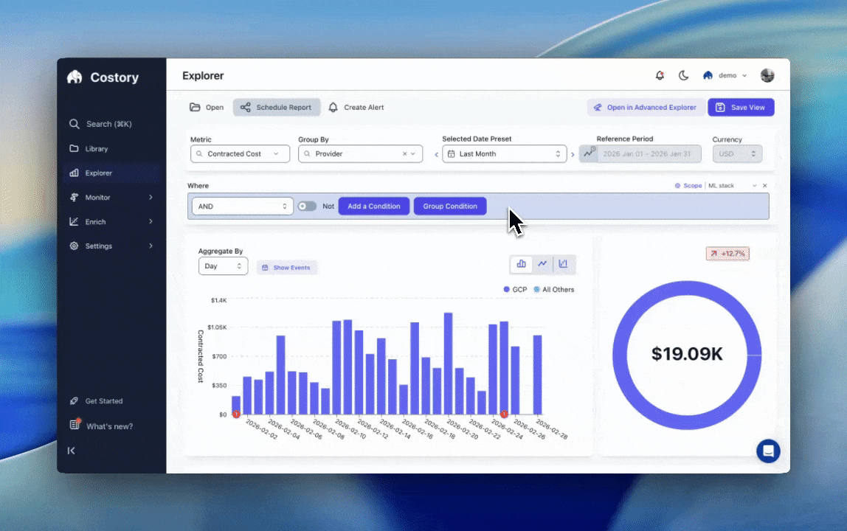This screenshot has width=847, height=531.
Task: Toggle the Not switch in the Where filter
Action: click(307, 206)
